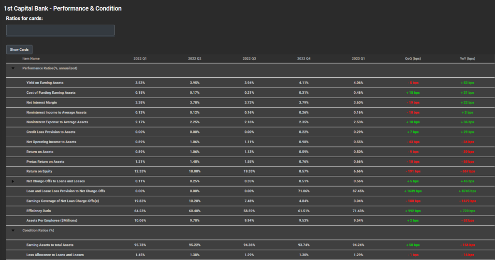
Task: Collapse the Performance Ratios group arrow
Action: [13, 68]
